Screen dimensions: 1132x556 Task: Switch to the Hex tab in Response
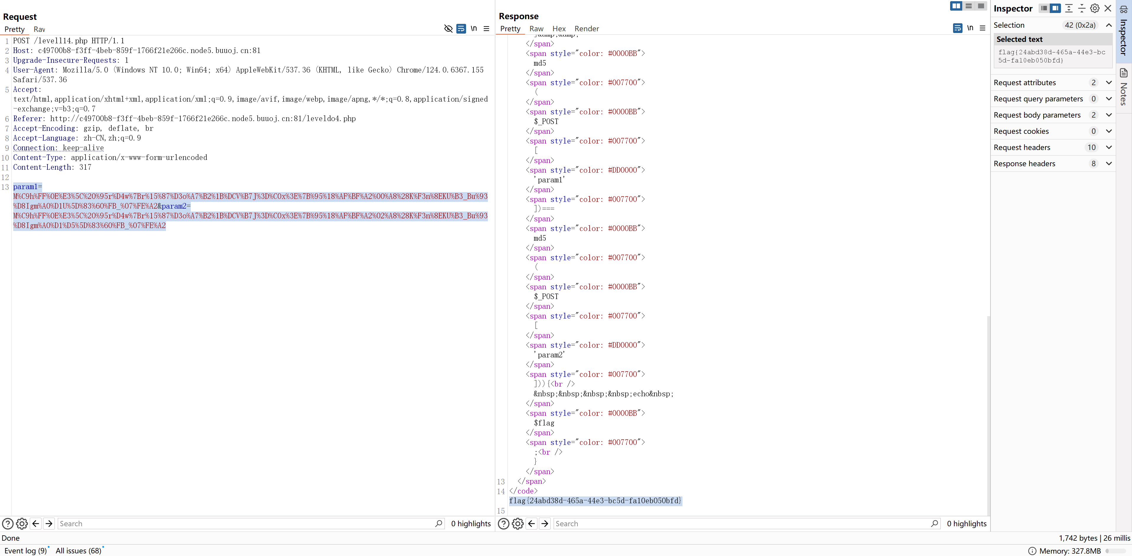[x=559, y=29]
